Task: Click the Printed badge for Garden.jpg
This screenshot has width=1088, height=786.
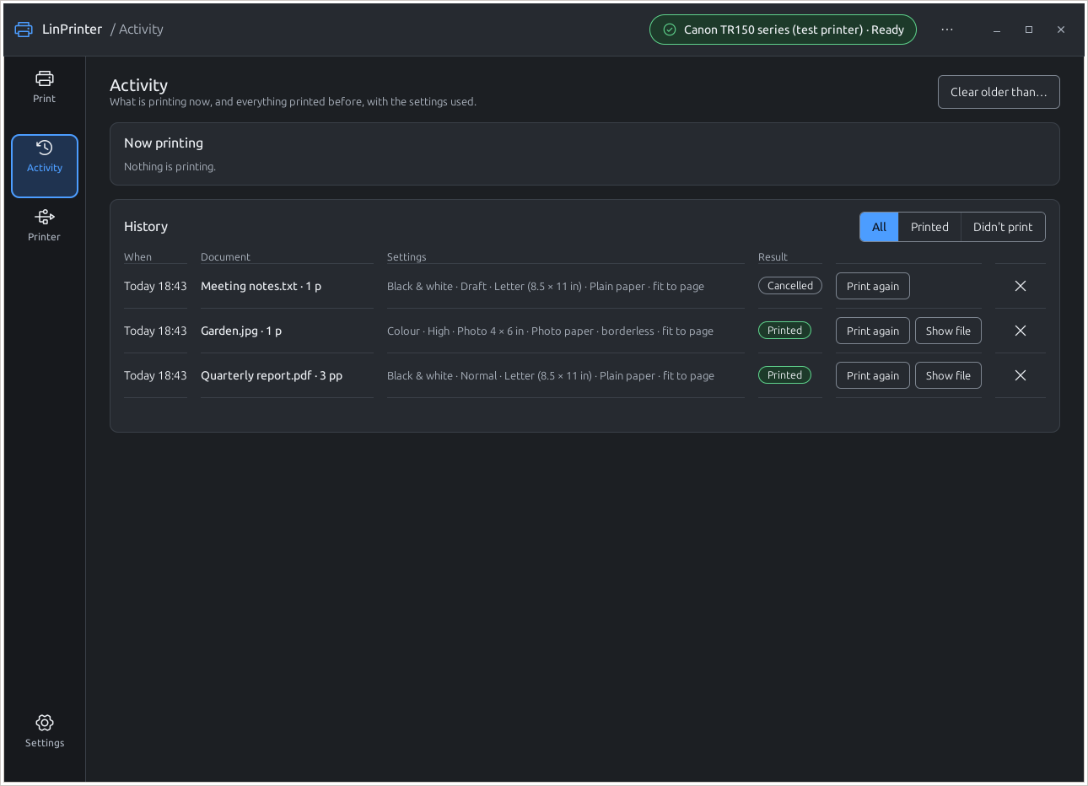Action: [784, 331]
